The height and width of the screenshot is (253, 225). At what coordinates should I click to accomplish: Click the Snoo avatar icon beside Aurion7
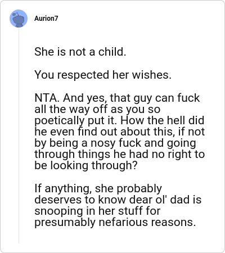pos(19,19)
